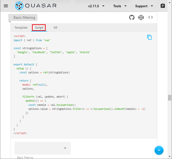Open the clipboard icon in the header

coord(163,6)
